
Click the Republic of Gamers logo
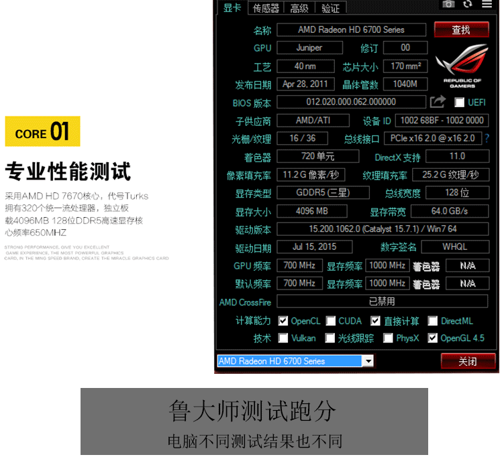(462, 66)
